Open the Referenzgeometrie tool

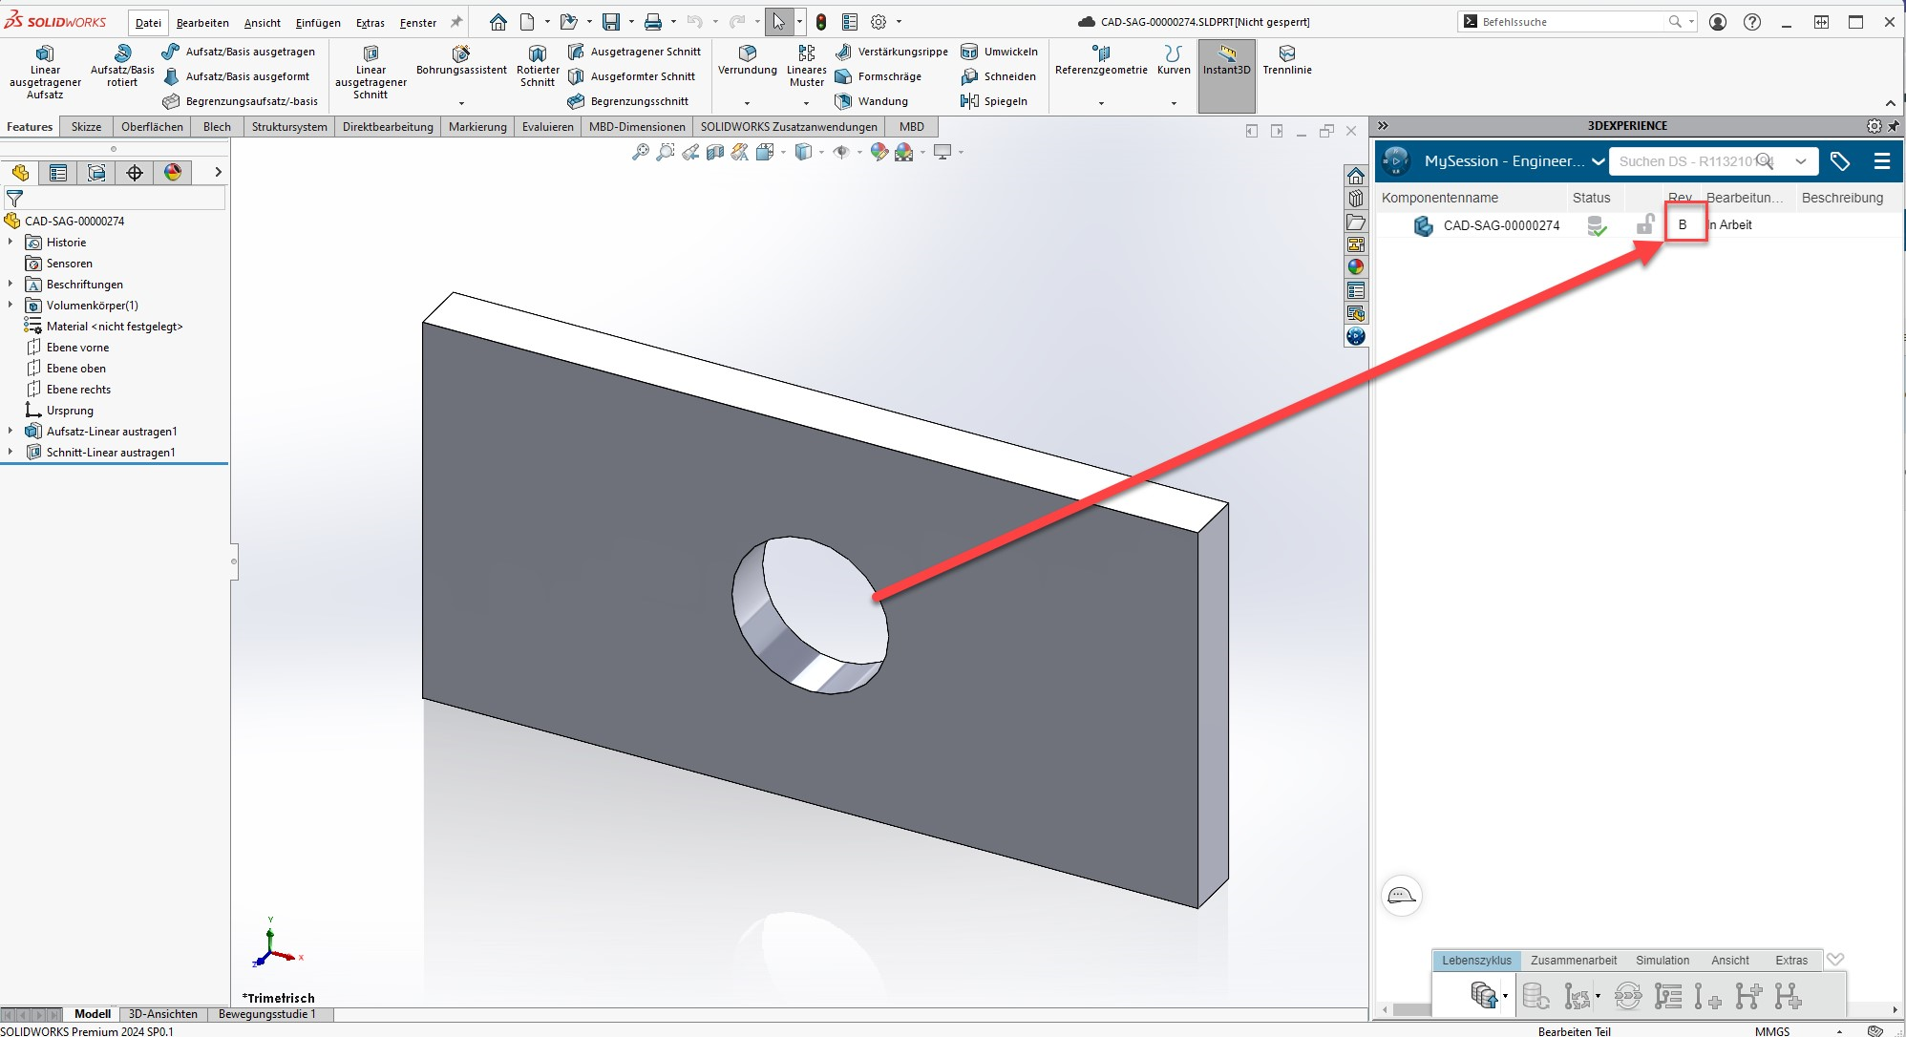point(1100,59)
